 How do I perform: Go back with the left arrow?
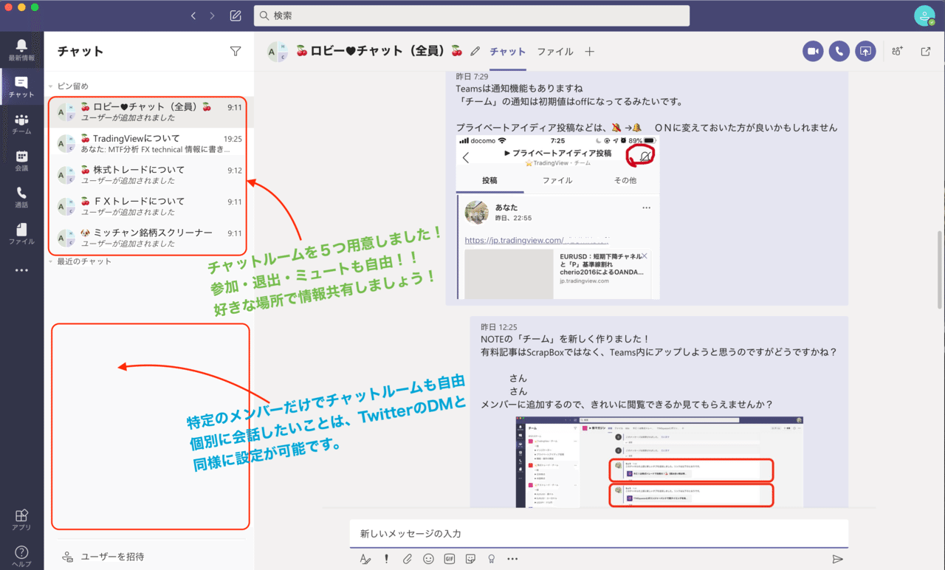pos(193,16)
